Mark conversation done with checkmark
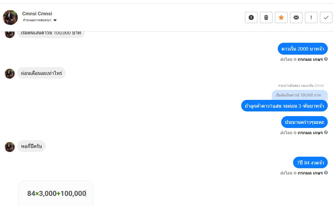The height and width of the screenshot is (206, 334). pyautogui.click(x=326, y=17)
